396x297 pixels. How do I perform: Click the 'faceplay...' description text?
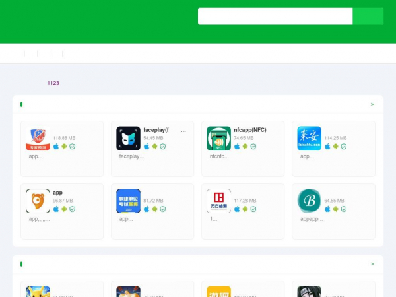coord(131,156)
